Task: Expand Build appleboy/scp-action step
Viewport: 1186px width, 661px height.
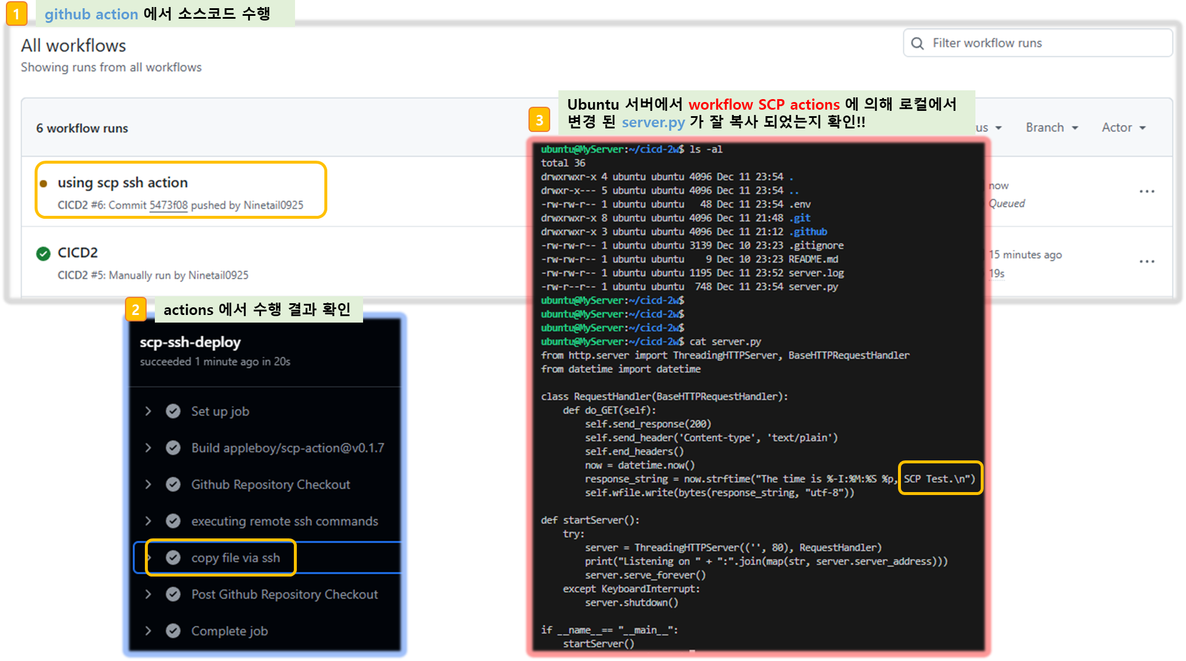Action: tap(148, 448)
